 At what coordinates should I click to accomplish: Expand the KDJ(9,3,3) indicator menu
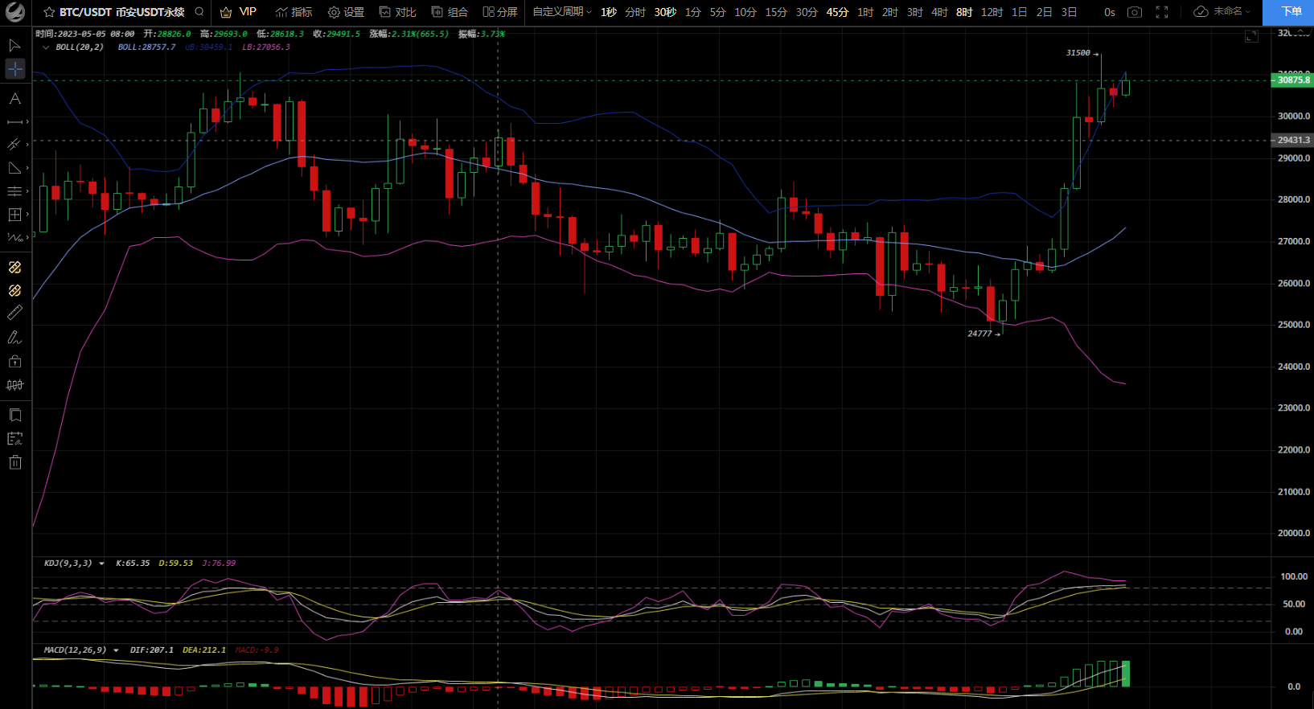point(101,564)
